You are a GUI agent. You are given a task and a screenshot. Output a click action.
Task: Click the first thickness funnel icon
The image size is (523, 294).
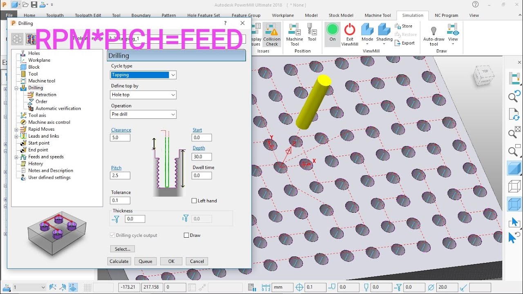pyautogui.click(x=116, y=219)
